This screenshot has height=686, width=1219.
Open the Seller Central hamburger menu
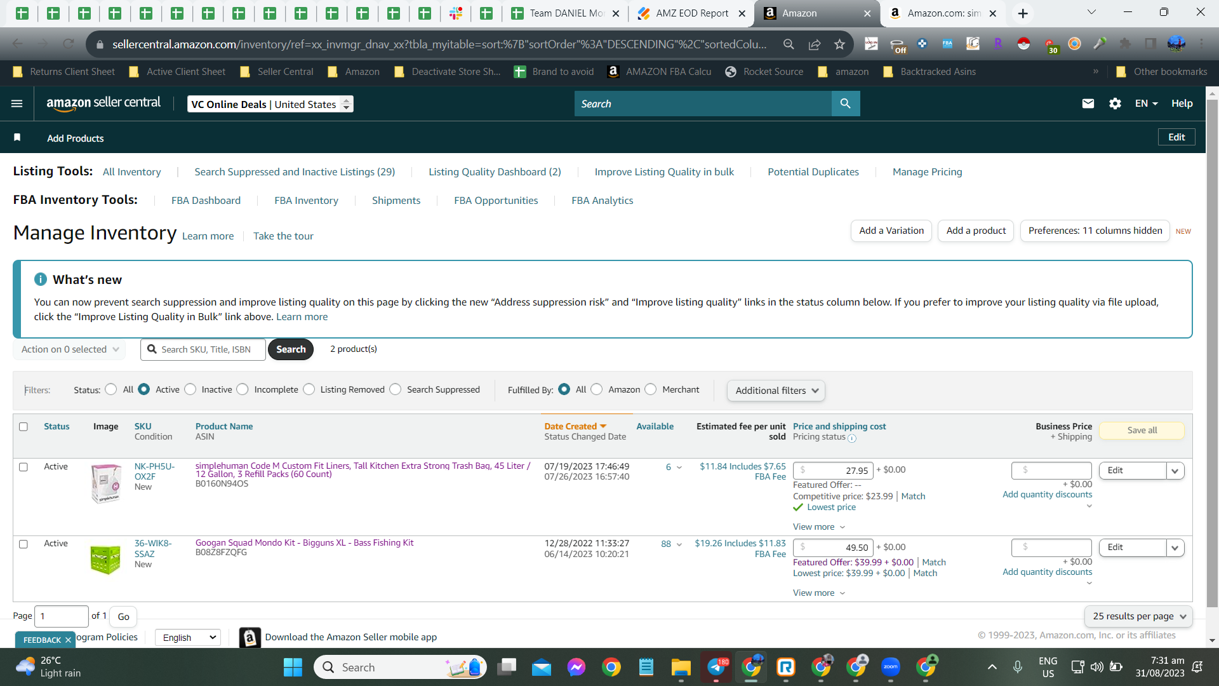click(x=17, y=104)
